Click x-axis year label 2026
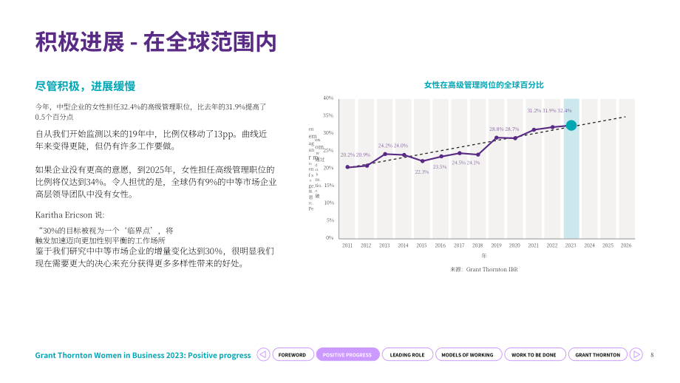This screenshot has width=680, height=383. coord(626,245)
